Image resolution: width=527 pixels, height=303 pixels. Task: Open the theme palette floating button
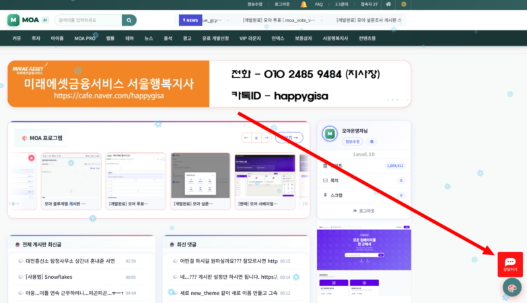(512, 288)
